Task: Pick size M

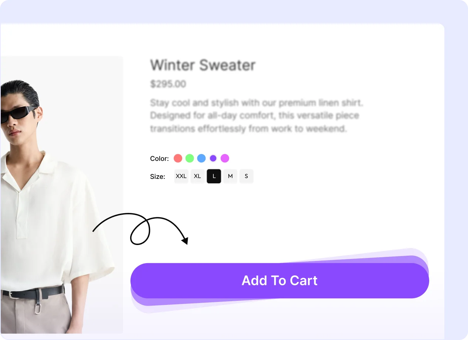Action: point(230,176)
